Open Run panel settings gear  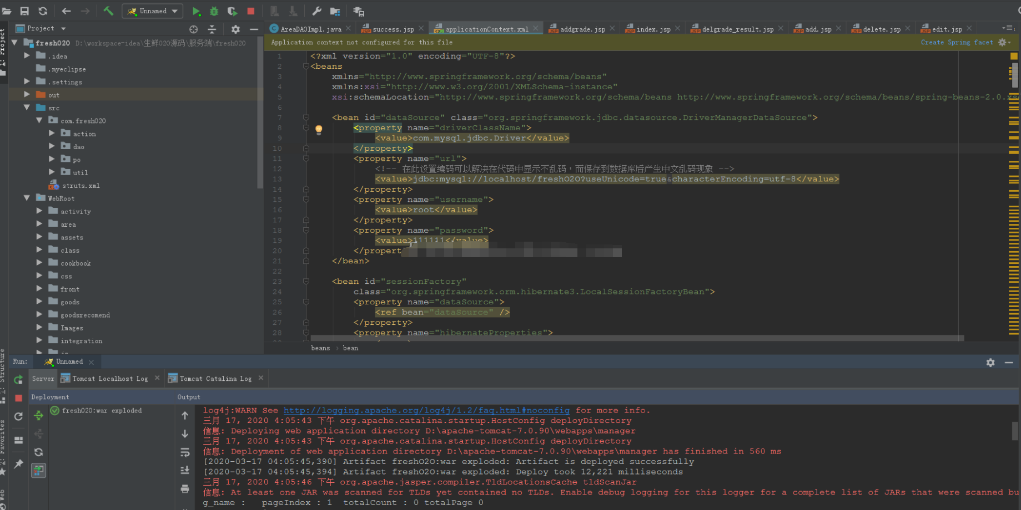coord(990,362)
